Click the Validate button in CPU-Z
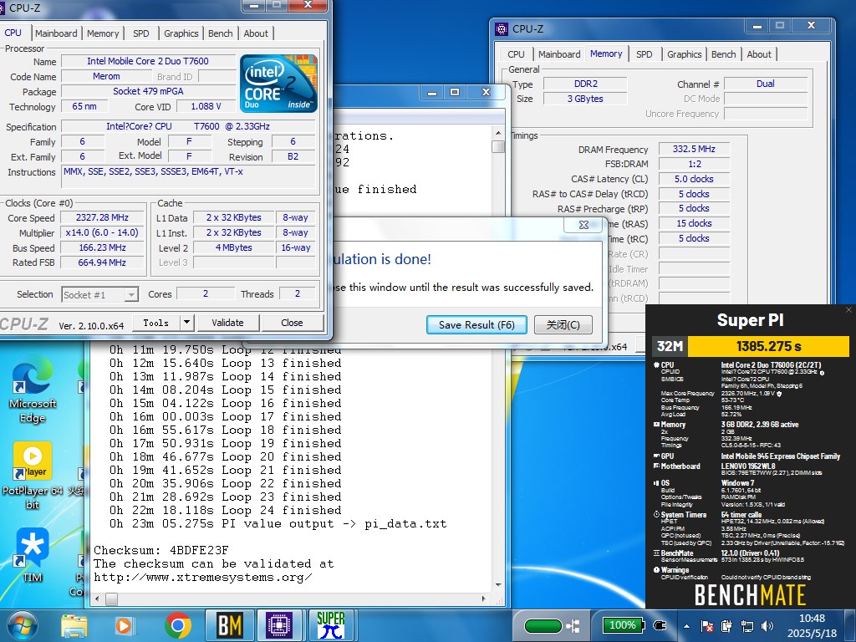 (227, 323)
